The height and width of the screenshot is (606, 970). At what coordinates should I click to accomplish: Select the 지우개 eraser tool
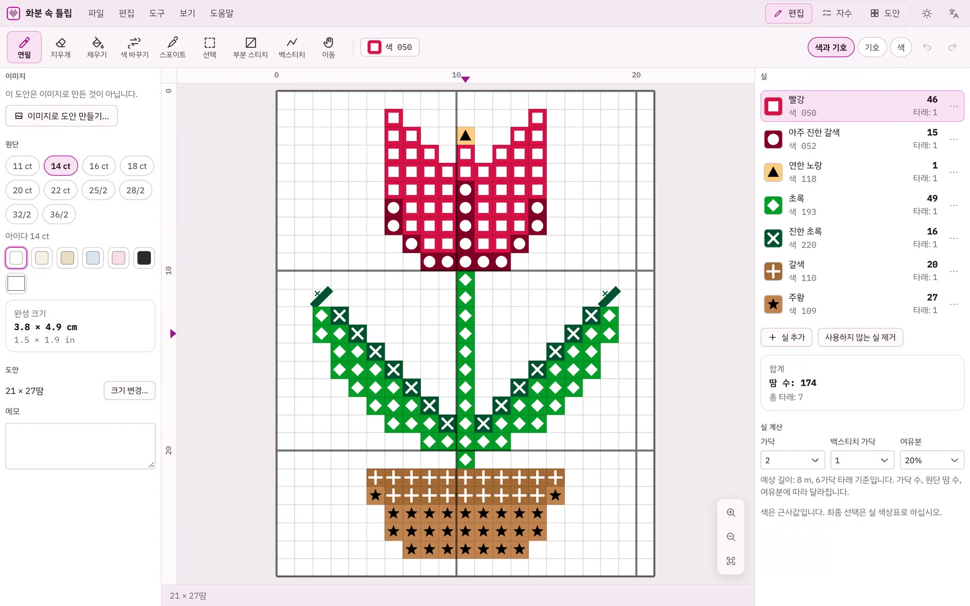pos(60,47)
